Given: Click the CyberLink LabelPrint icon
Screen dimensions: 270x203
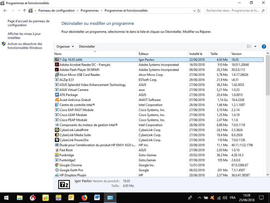Looking at the screenshot, I should click(57, 130).
